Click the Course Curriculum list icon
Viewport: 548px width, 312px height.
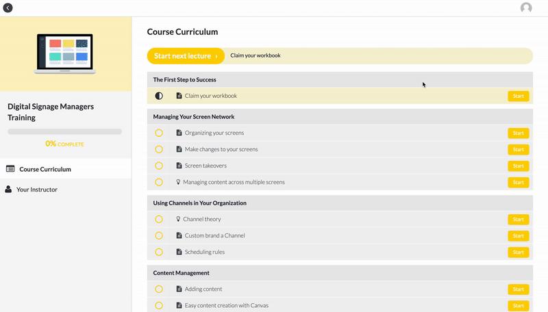tap(10, 169)
